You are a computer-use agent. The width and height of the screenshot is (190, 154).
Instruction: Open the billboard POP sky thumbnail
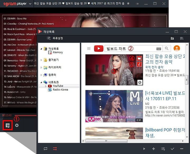point(114,133)
